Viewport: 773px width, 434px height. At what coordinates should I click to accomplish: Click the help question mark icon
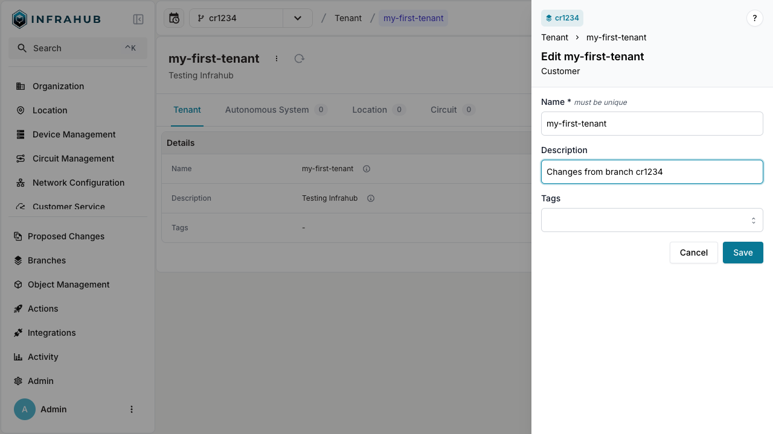pos(754,18)
